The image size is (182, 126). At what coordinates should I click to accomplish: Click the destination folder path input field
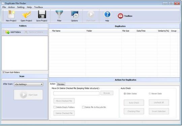click(x=77, y=93)
